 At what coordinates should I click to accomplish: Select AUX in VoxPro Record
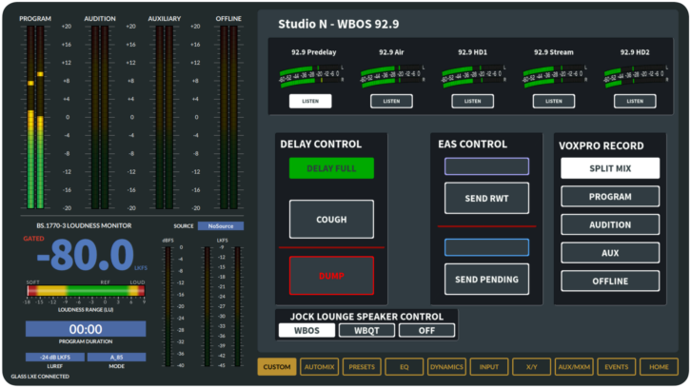point(610,253)
